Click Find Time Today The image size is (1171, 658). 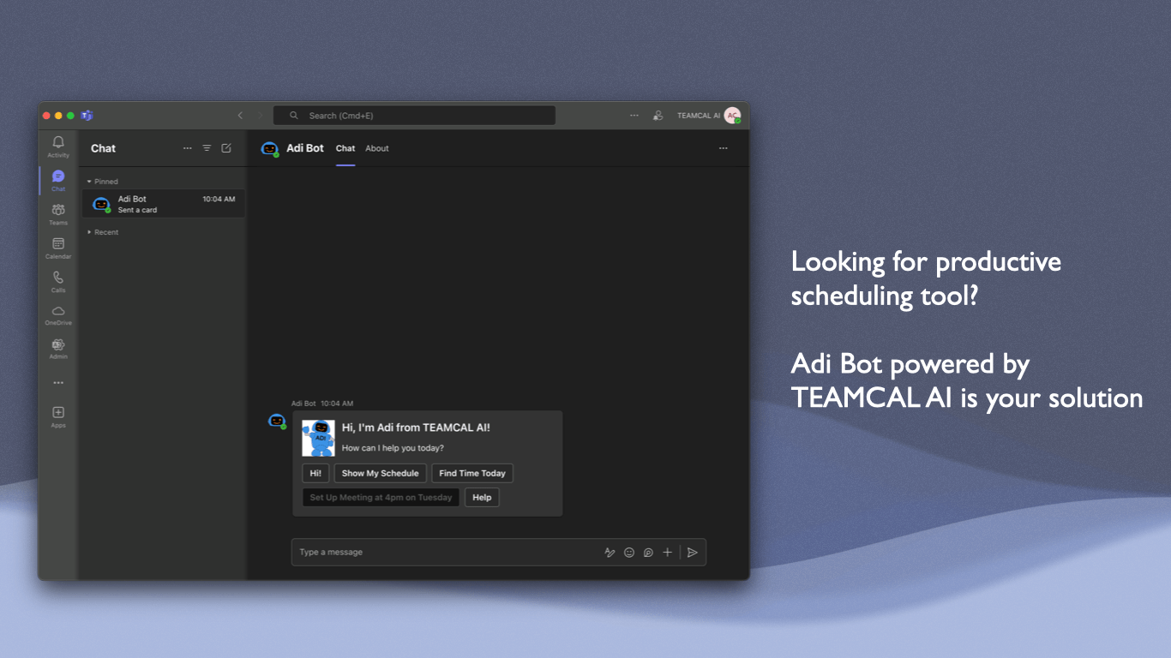(x=472, y=473)
